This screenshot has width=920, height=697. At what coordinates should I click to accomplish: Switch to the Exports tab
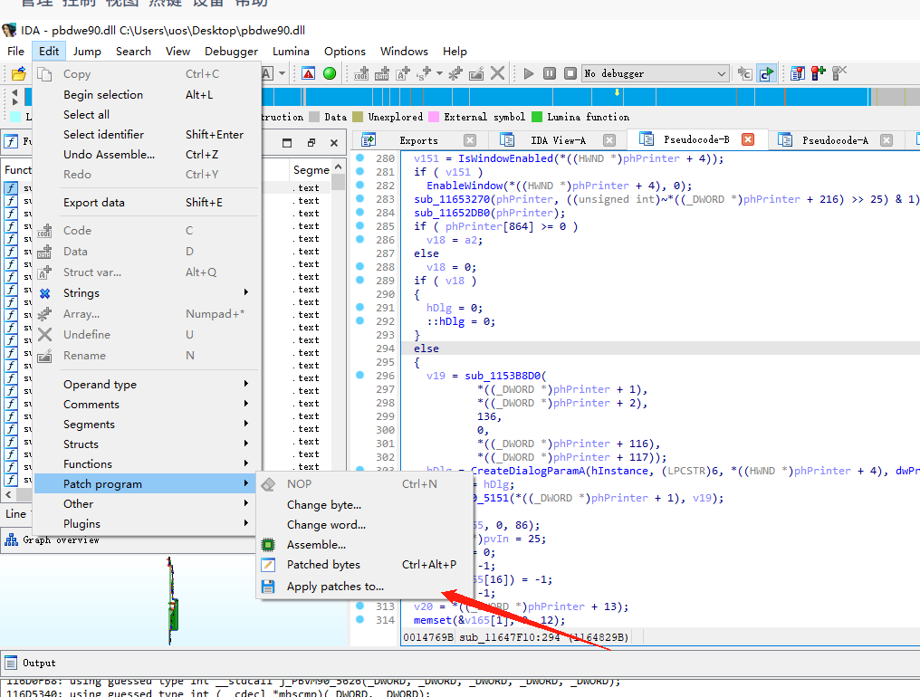pos(418,140)
